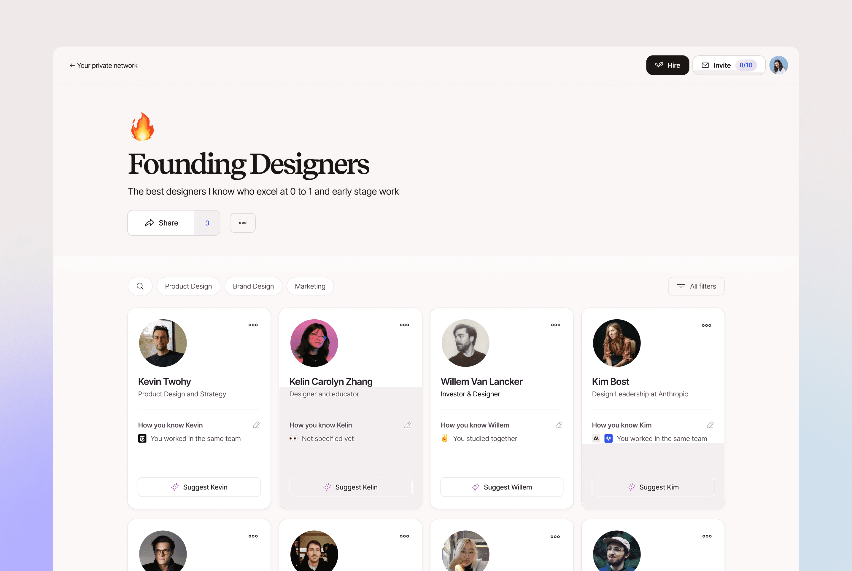Open the user profile avatar
852x571 pixels.
click(x=778, y=65)
